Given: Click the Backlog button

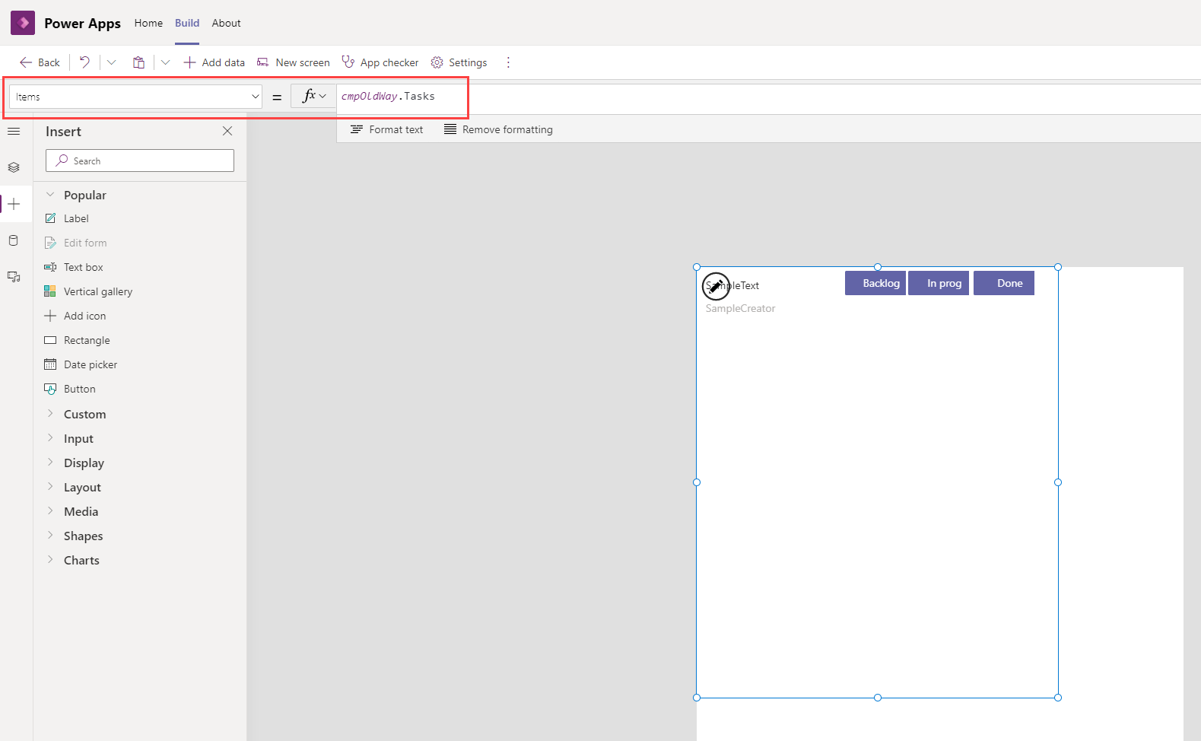Looking at the screenshot, I should (875, 283).
